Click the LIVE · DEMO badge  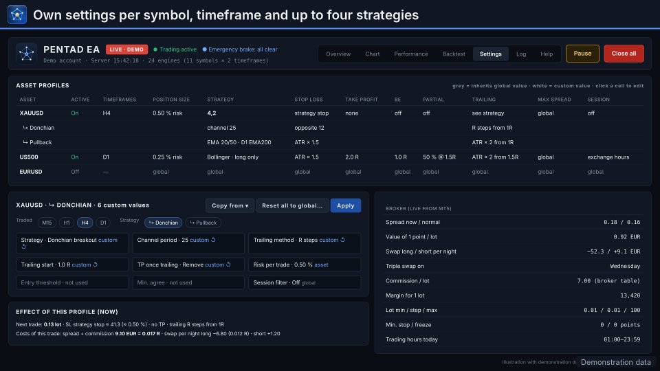(x=126, y=49)
